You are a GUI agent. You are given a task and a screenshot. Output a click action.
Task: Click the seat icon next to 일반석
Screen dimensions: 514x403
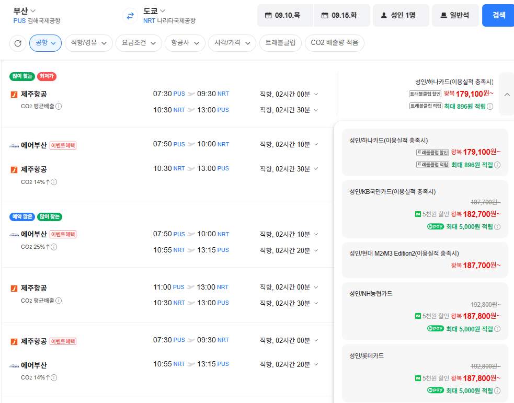[x=443, y=15]
